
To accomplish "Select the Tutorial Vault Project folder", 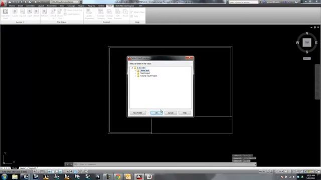I will coord(148,76).
